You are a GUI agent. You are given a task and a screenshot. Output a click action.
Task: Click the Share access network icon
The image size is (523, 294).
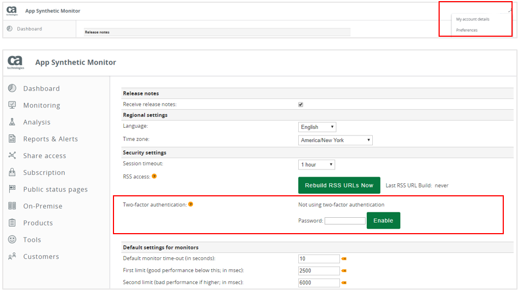(x=12, y=155)
